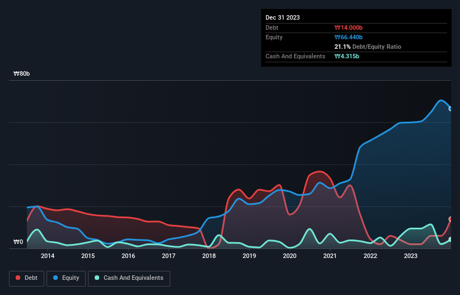Click the red Debt legend dot
460x295 pixels.
[18, 278]
